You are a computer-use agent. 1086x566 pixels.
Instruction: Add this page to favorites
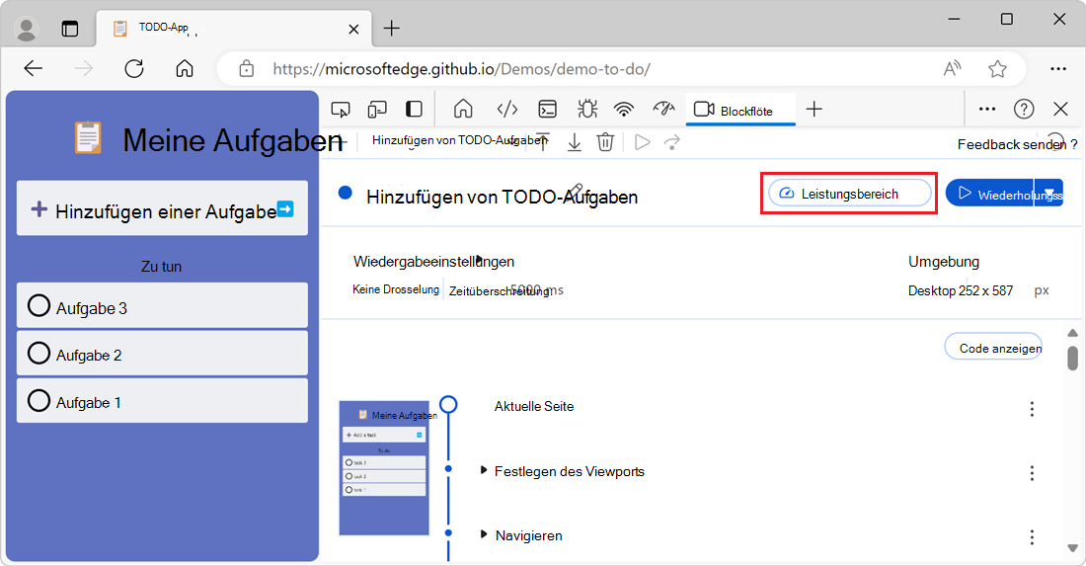click(997, 68)
